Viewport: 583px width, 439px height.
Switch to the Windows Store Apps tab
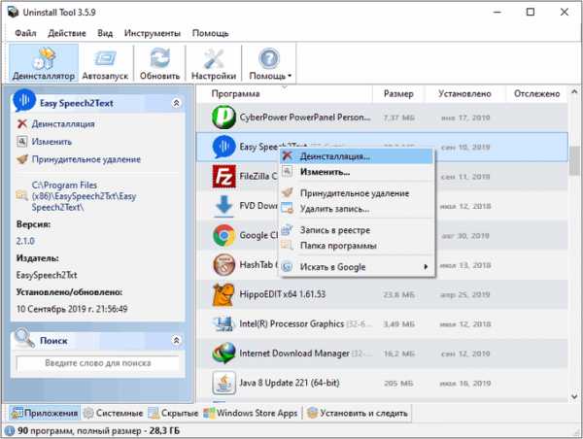251,413
